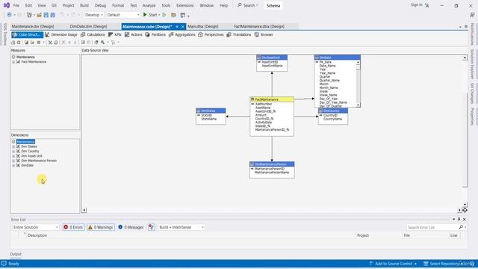Image resolution: width=478 pixels, height=269 pixels.
Task: Click the Open File folder icon
Action: click(x=39, y=15)
